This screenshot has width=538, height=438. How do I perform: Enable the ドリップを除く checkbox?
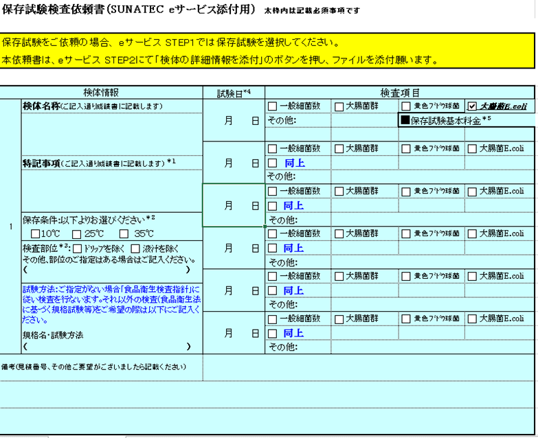click(x=77, y=248)
